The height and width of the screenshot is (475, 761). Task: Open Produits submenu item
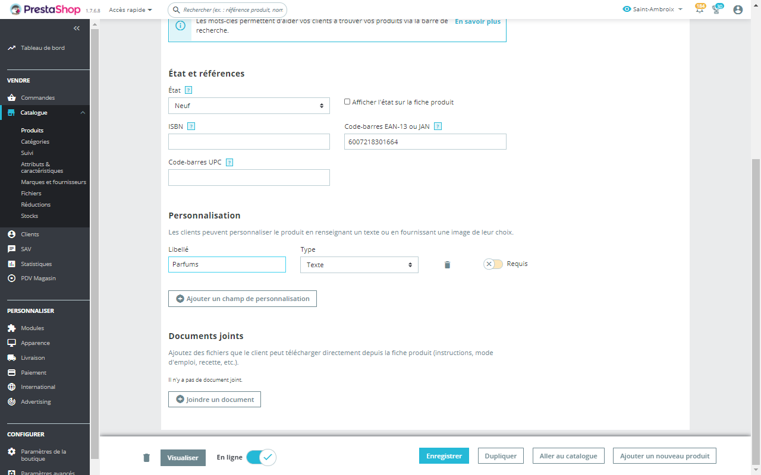[x=32, y=130]
